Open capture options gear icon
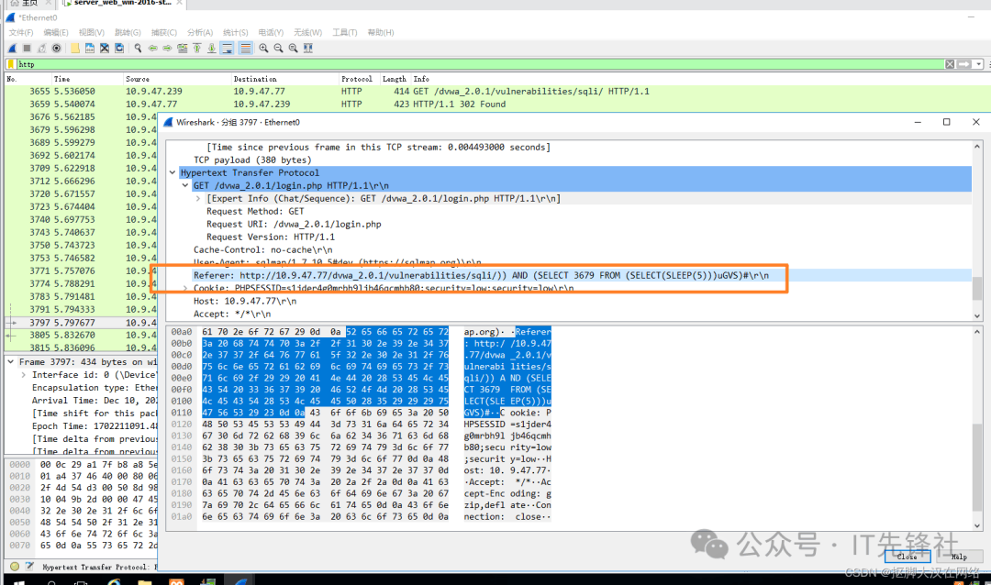 (x=57, y=48)
